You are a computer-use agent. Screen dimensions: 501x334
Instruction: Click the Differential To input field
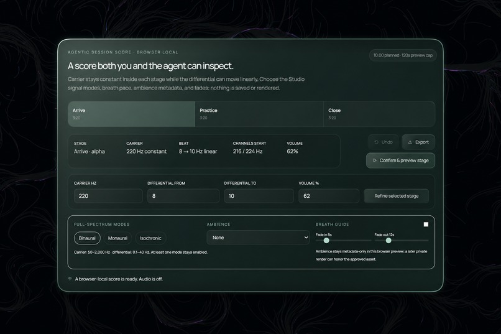pos(259,196)
